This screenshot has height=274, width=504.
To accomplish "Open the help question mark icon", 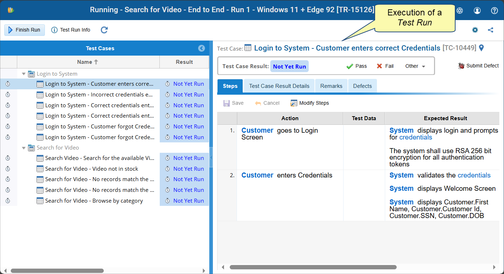I will click(x=494, y=10).
